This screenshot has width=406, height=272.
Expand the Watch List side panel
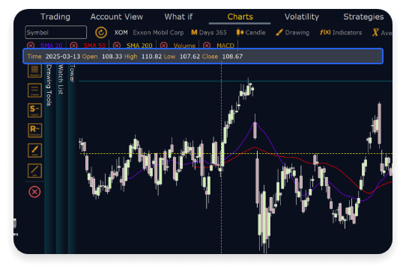[61, 79]
